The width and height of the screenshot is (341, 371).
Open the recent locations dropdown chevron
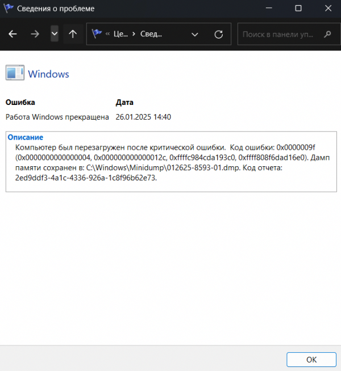tap(55, 34)
